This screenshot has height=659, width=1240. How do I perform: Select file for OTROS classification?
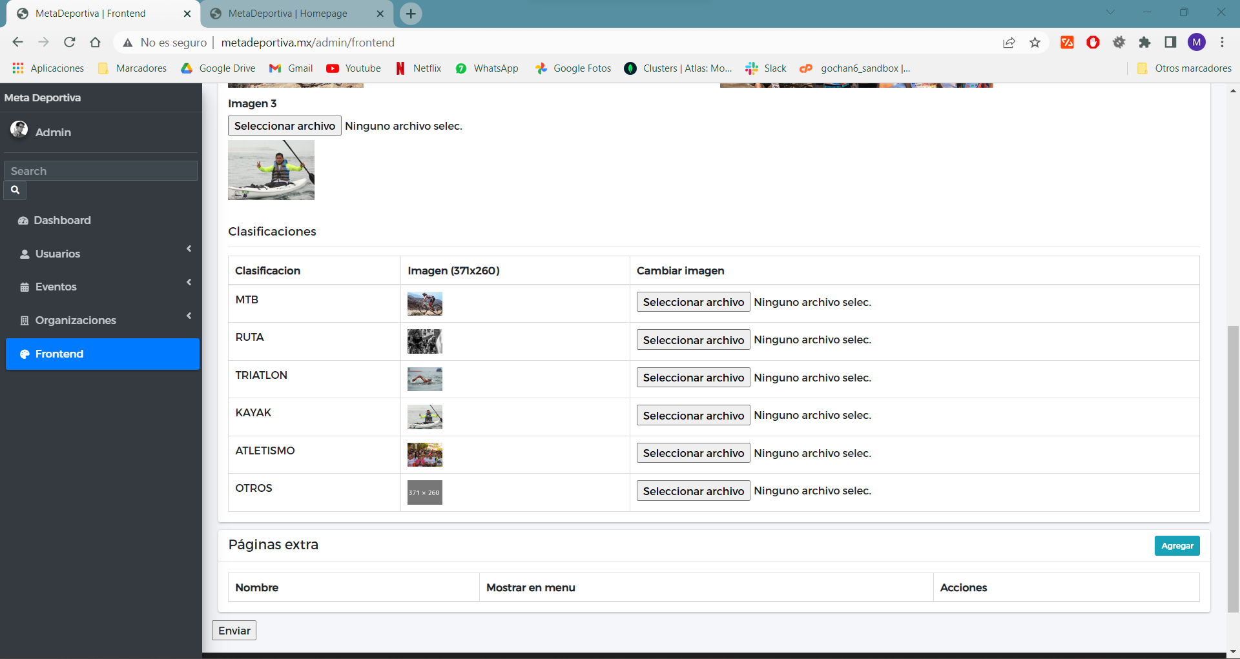693,491
